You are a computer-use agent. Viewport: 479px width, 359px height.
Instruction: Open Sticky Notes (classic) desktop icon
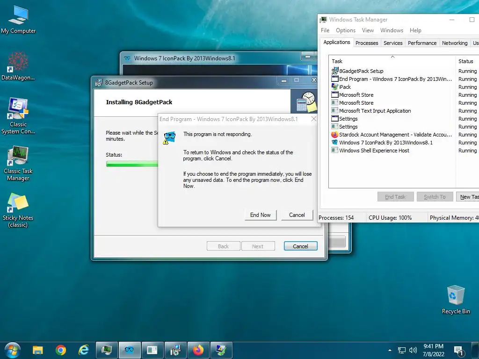coord(18,210)
